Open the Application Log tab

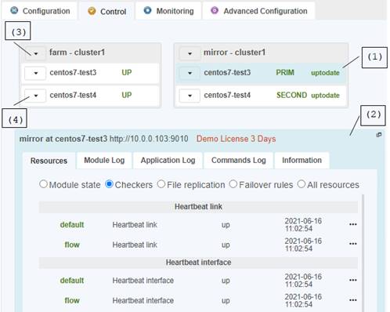click(168, 160)
